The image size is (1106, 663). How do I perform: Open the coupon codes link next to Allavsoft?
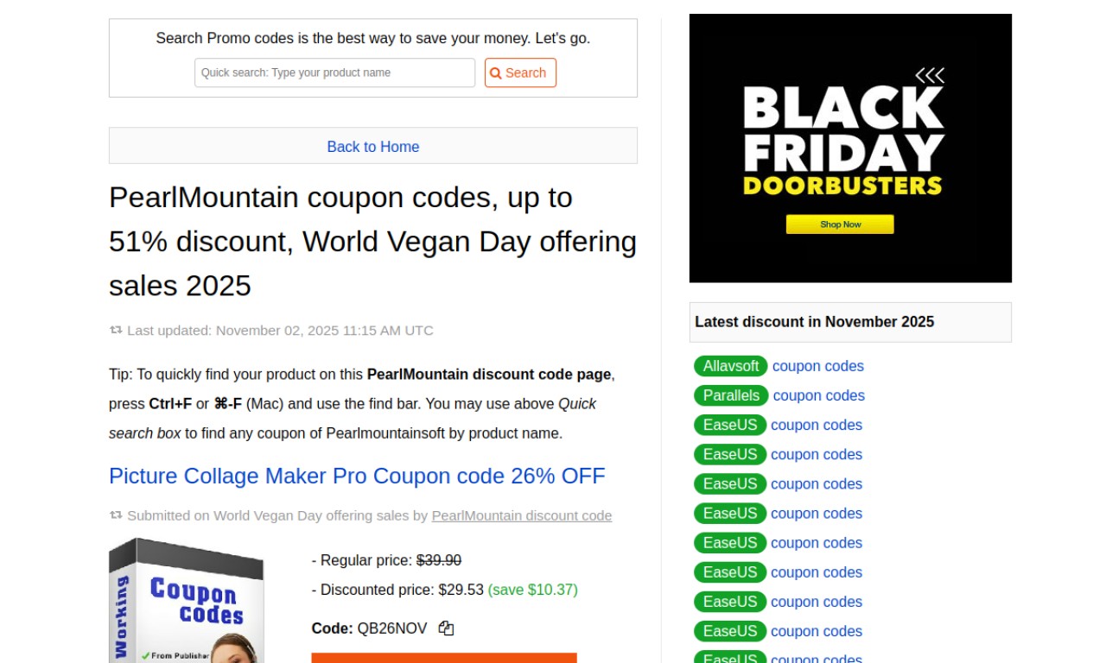(x=817, y=366)
